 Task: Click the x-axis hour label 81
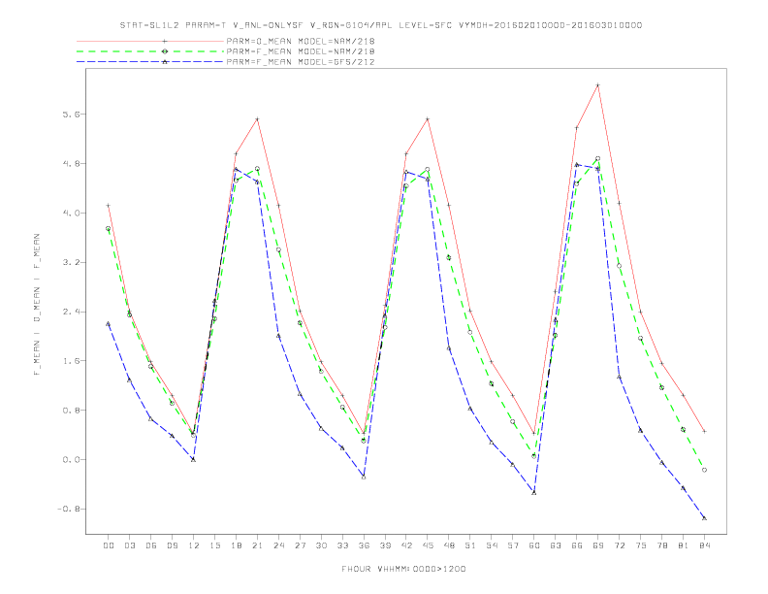point(684,545)
